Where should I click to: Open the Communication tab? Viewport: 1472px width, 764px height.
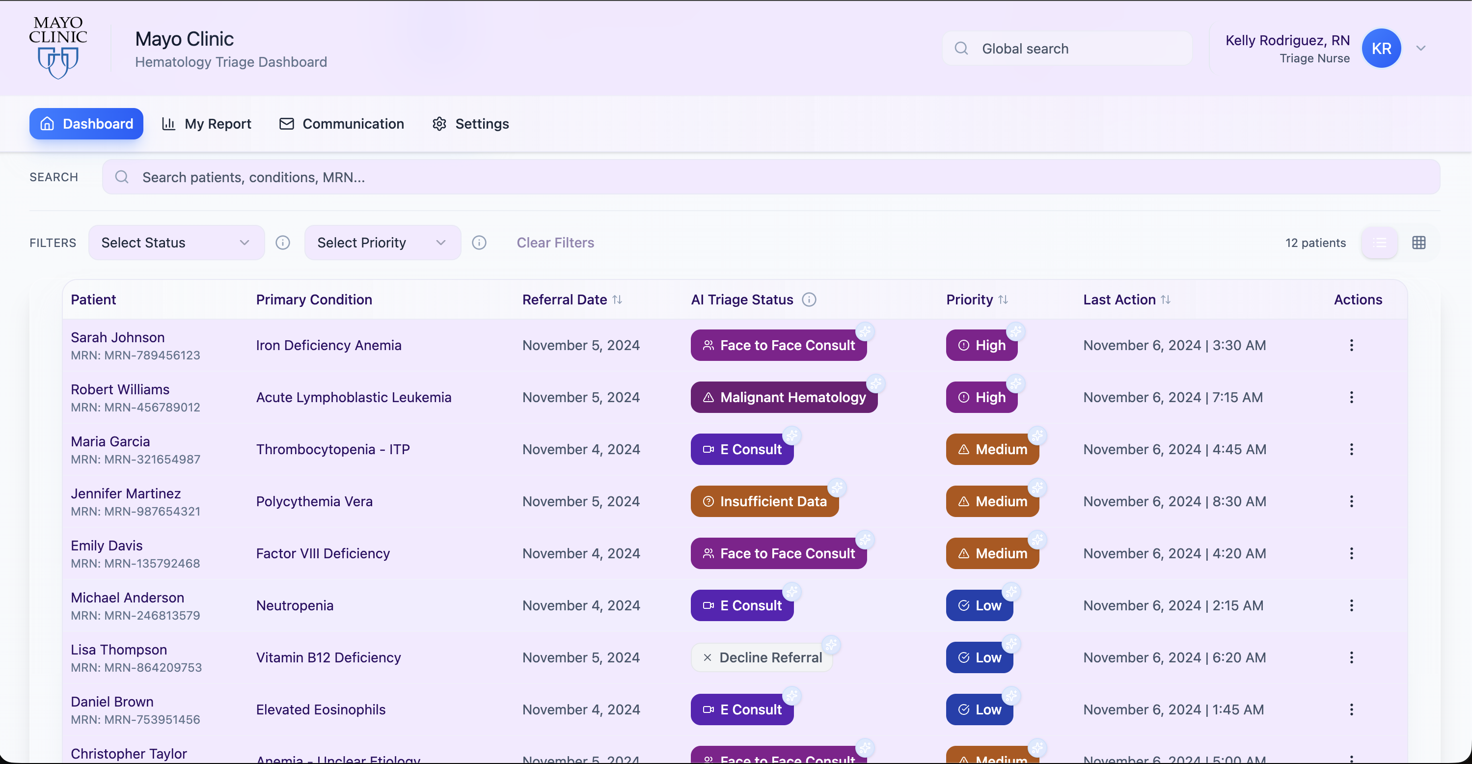pyautogui.click(x=342, y=124)
